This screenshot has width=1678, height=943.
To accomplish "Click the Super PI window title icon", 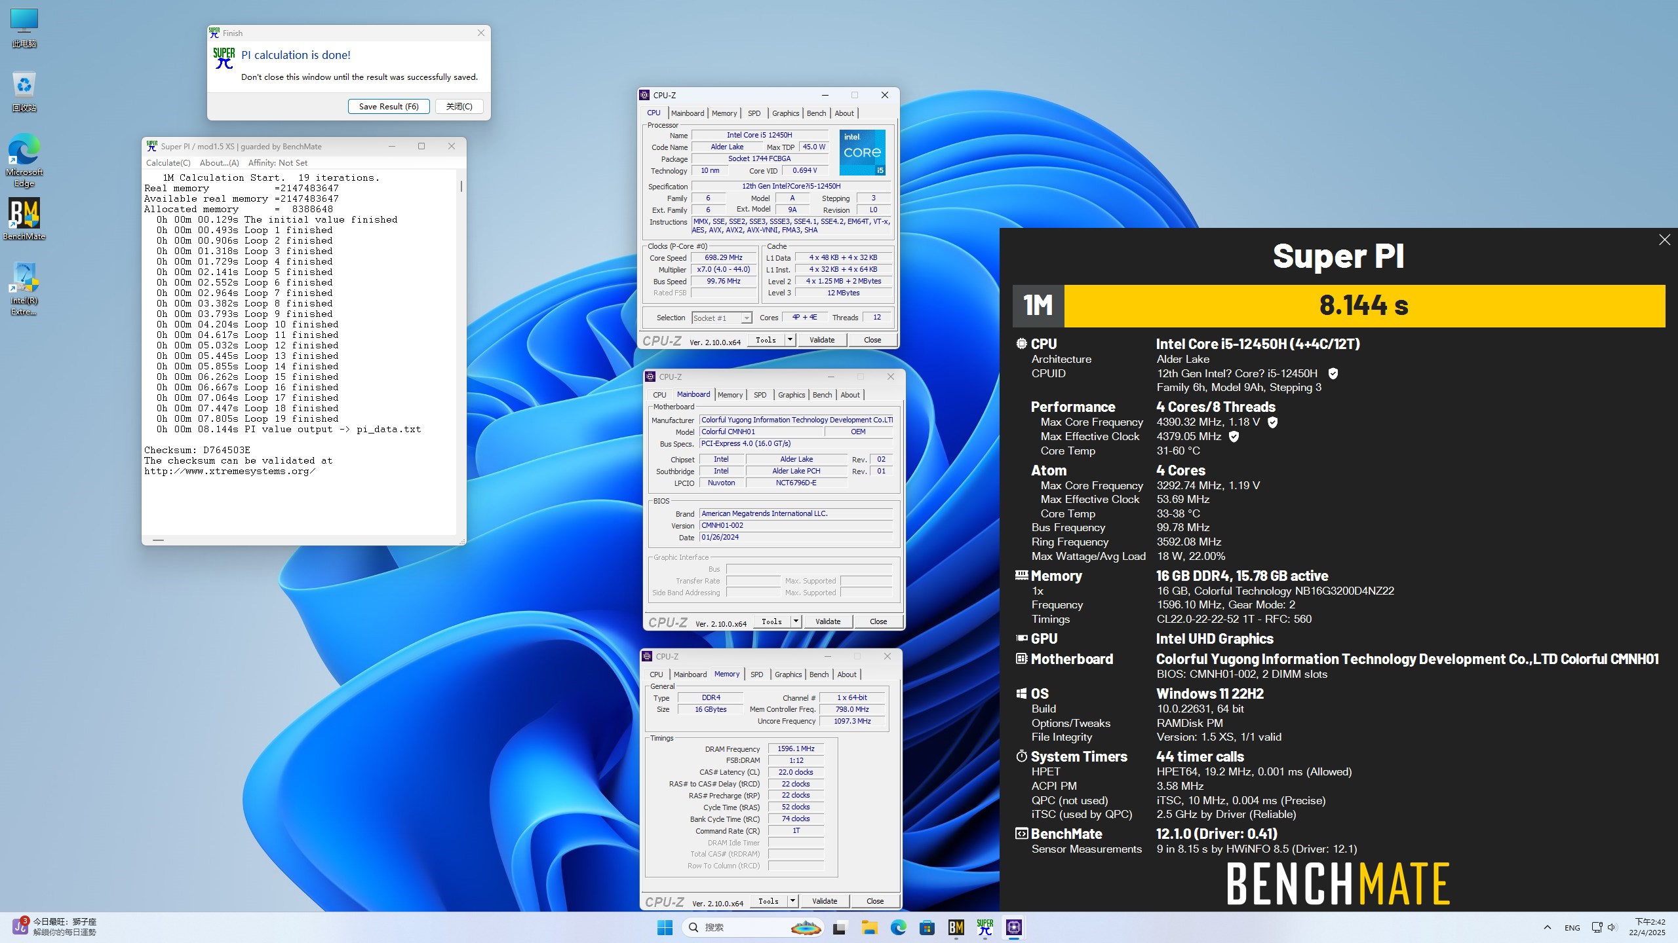I will [152, 146].
